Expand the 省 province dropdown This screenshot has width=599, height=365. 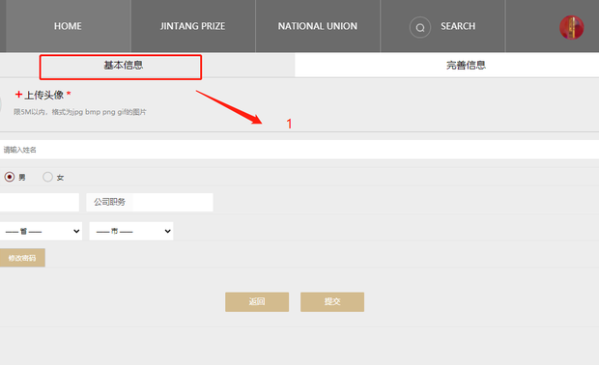point(41,231)
